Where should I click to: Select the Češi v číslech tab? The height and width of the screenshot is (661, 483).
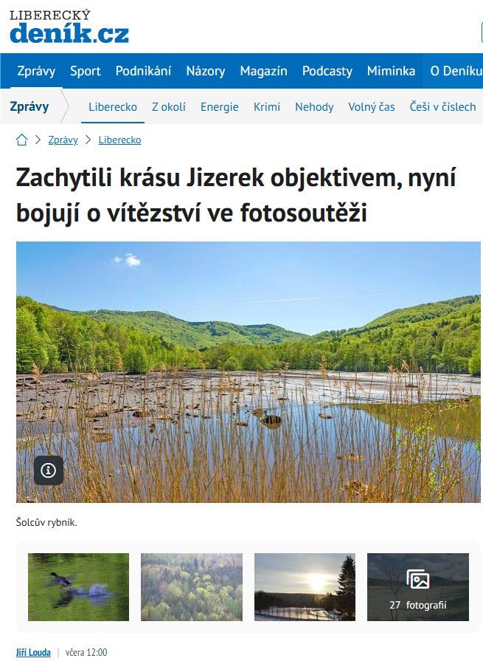point(443,106)
